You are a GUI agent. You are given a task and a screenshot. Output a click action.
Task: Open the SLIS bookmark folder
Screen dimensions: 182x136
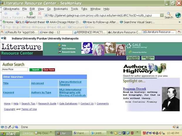click(x=20, y=22)
